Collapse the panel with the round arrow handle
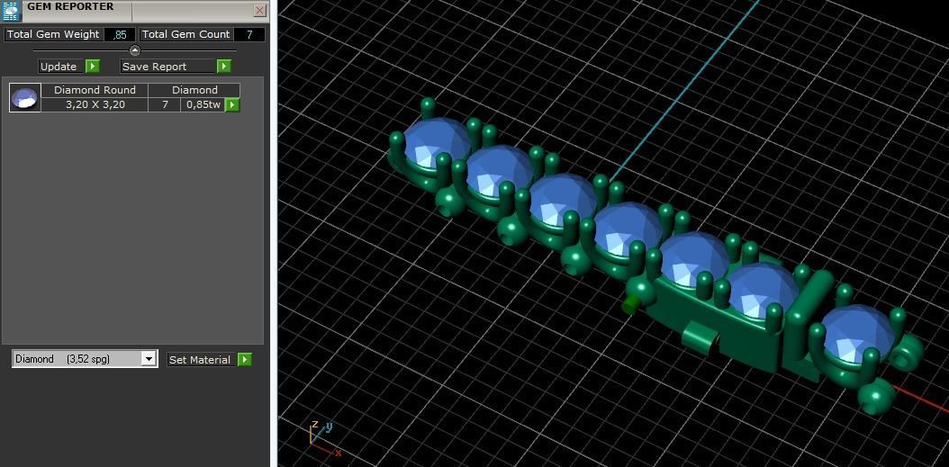 134,50
